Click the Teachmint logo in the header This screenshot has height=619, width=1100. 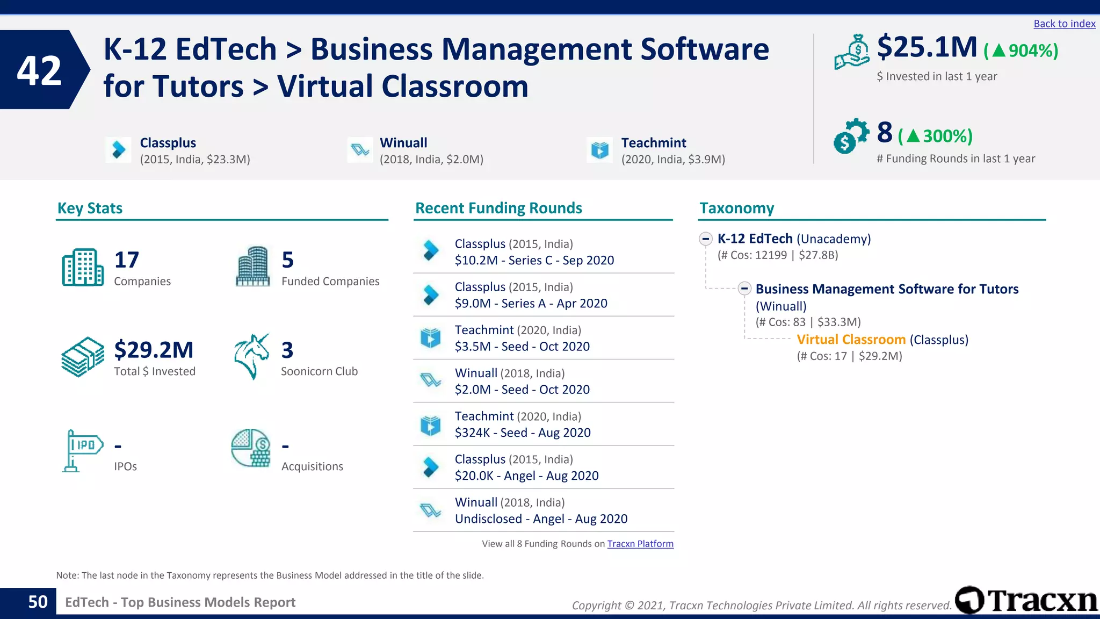click(x=599, y=150)
